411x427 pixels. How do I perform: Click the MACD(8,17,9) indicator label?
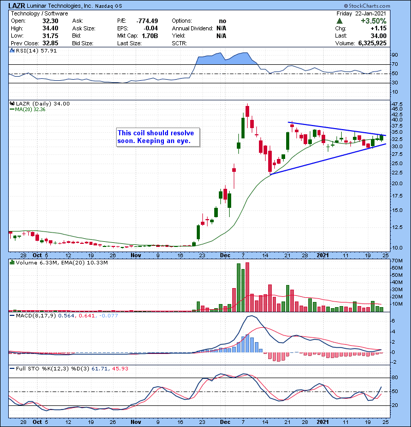click(36, 316)
